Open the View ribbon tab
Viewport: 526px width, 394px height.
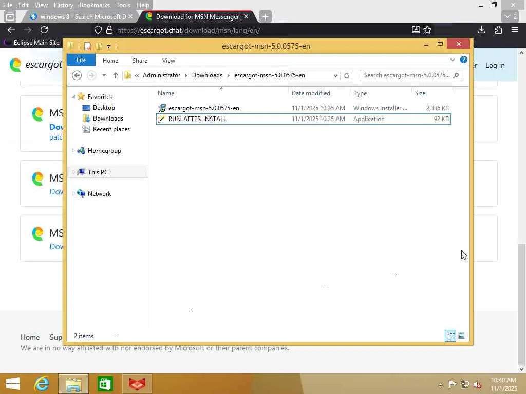click(x=168, y=61)
